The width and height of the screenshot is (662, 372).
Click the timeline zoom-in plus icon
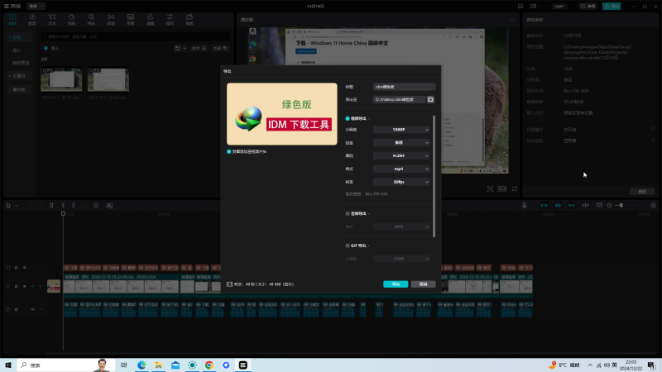[653, 205]
